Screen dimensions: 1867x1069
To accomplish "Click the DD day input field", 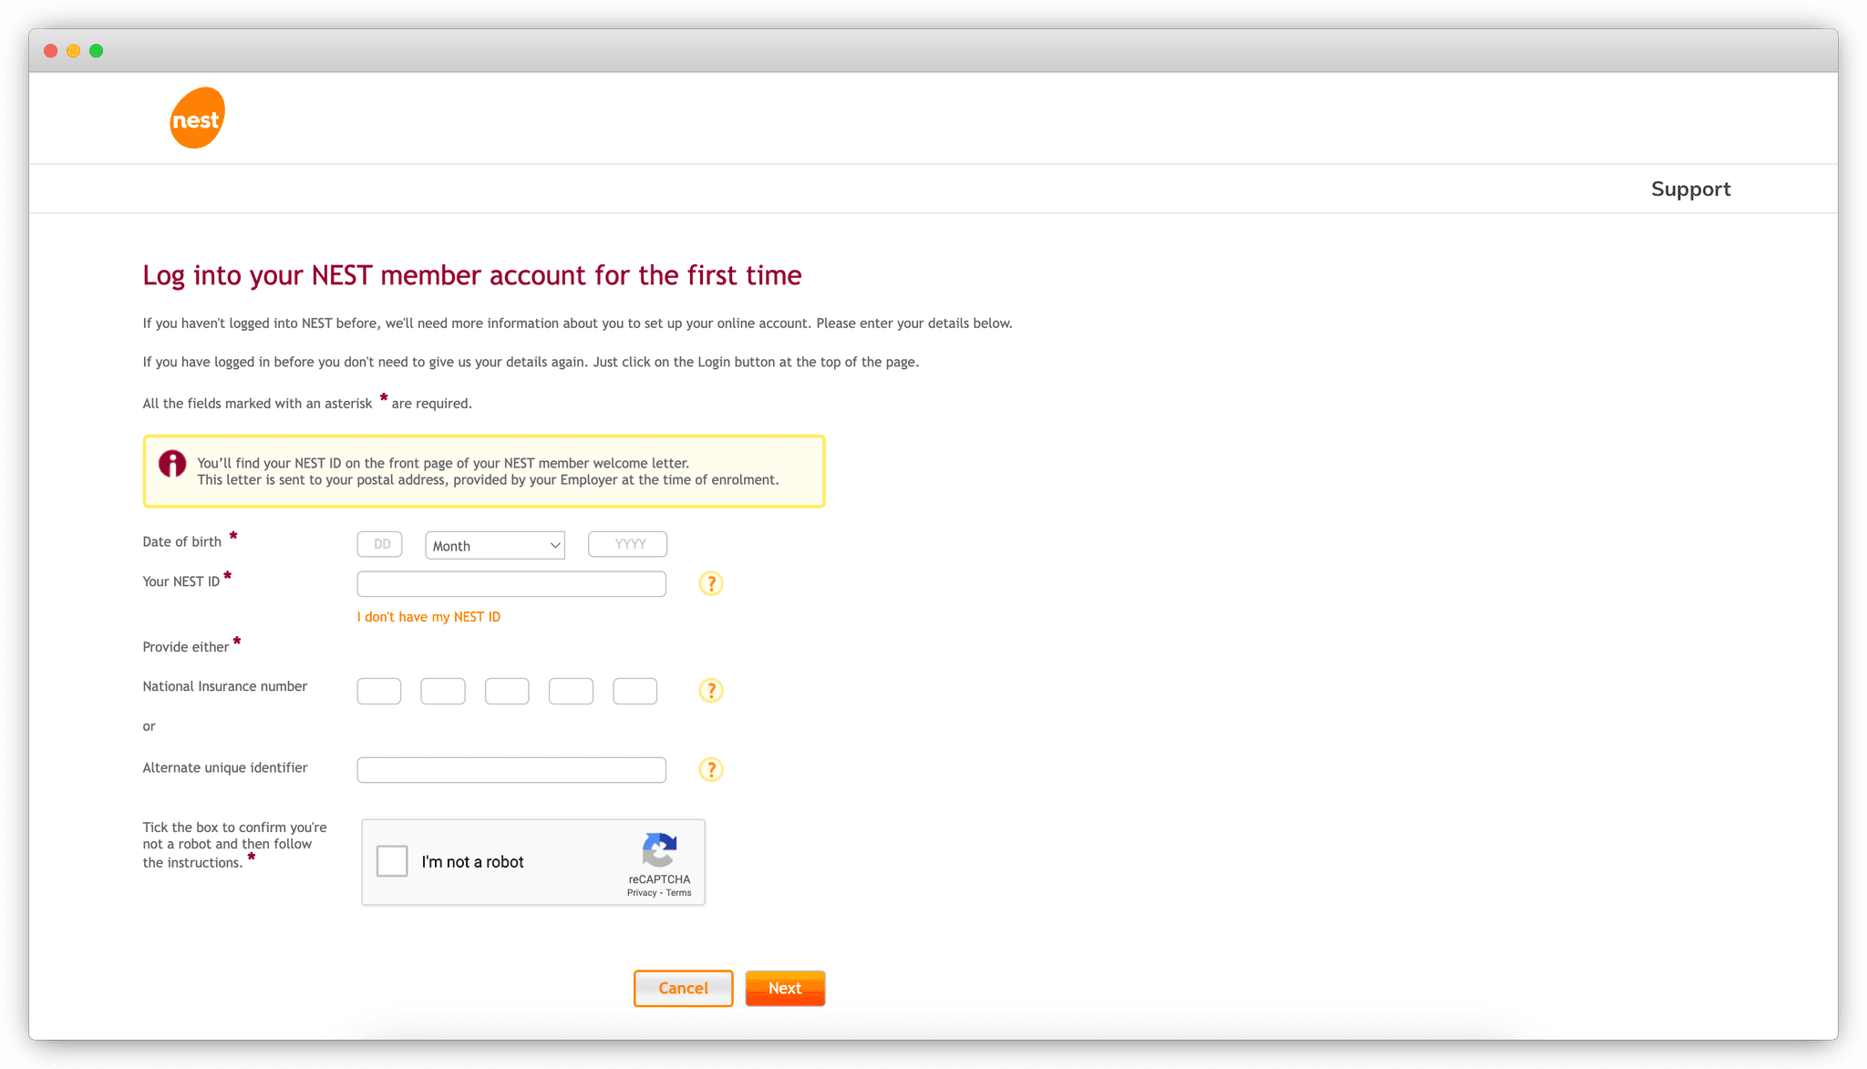I will click(379, 543).
